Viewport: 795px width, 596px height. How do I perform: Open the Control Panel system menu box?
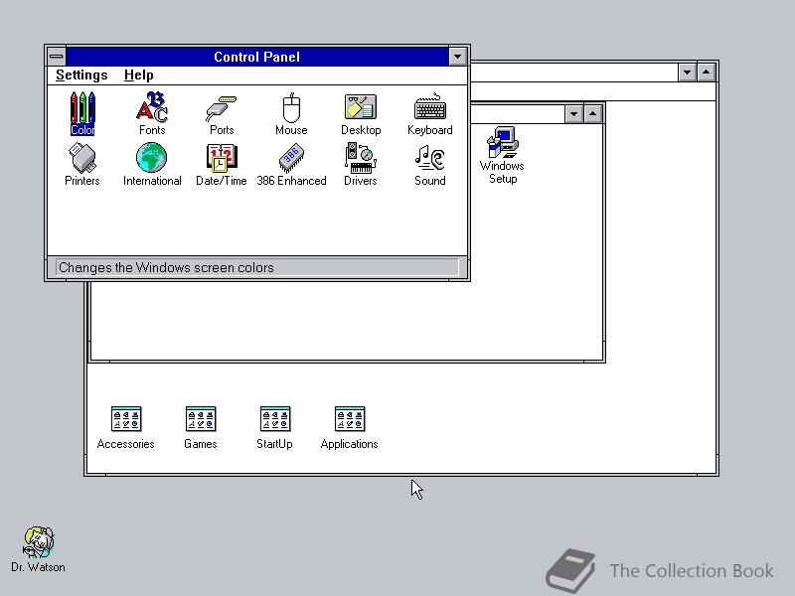(57, 57)
